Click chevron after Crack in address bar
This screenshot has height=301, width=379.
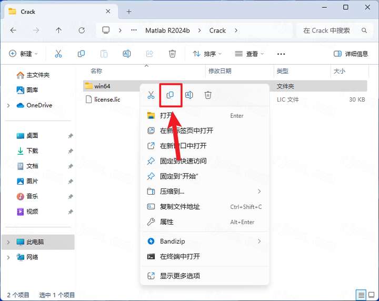click(x=236, y=31)
